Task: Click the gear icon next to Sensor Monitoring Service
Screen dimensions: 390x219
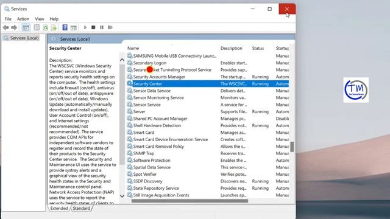Action: tap(130, 97)
